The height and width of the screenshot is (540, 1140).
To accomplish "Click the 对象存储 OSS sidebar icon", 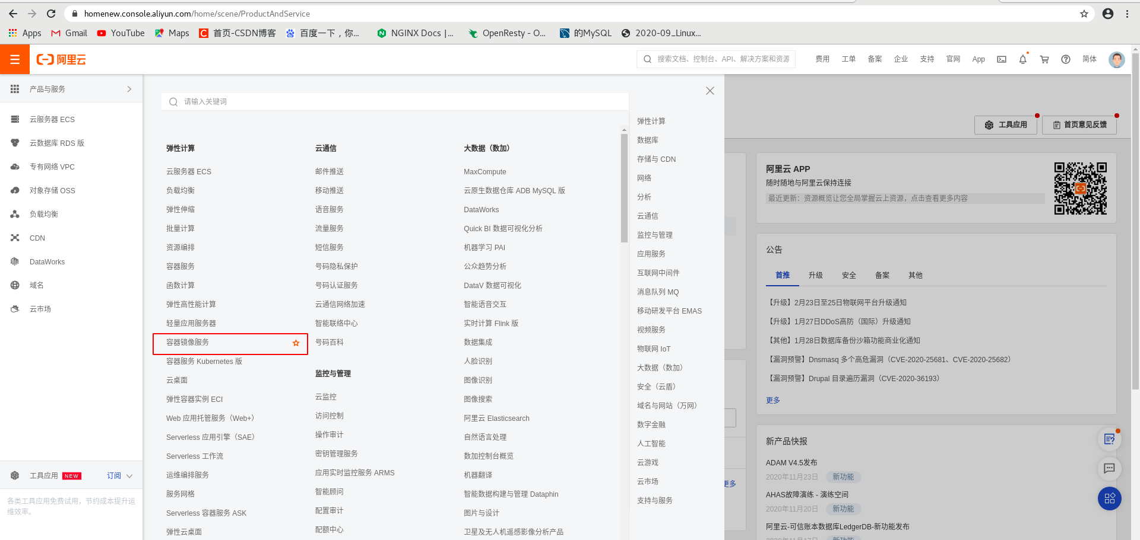I will pyautogui.click(x=15, y=190).
